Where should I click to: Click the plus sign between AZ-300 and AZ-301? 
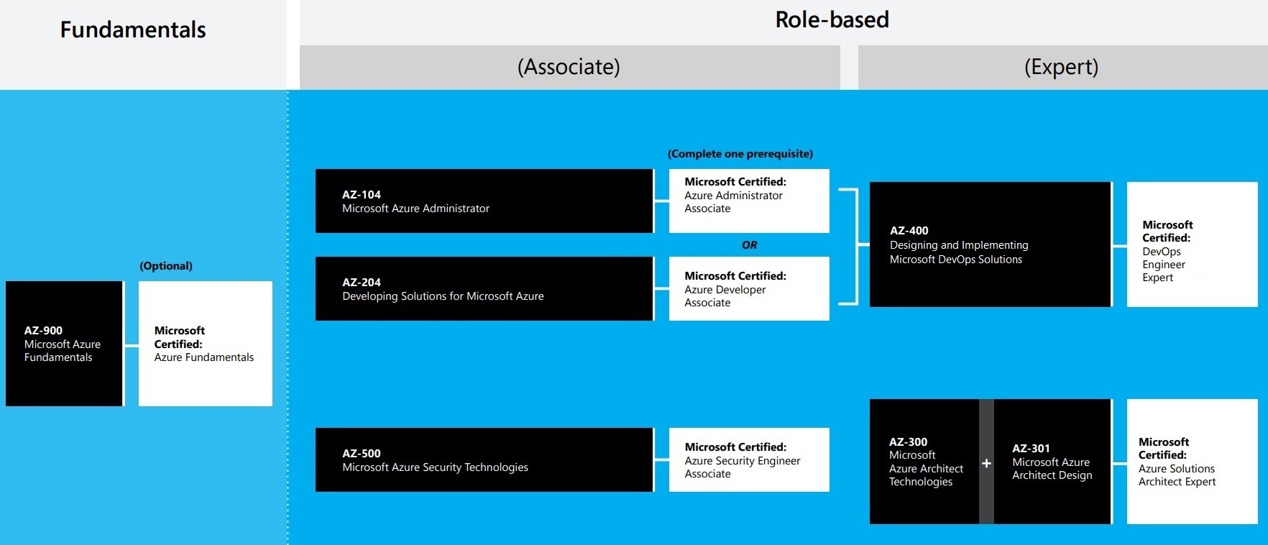tap(986, 463)
